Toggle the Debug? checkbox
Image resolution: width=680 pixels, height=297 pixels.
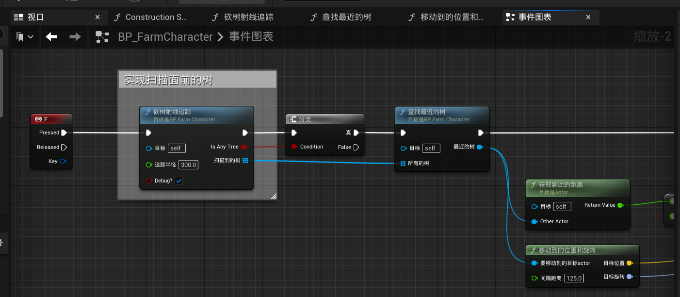(178, 181)
